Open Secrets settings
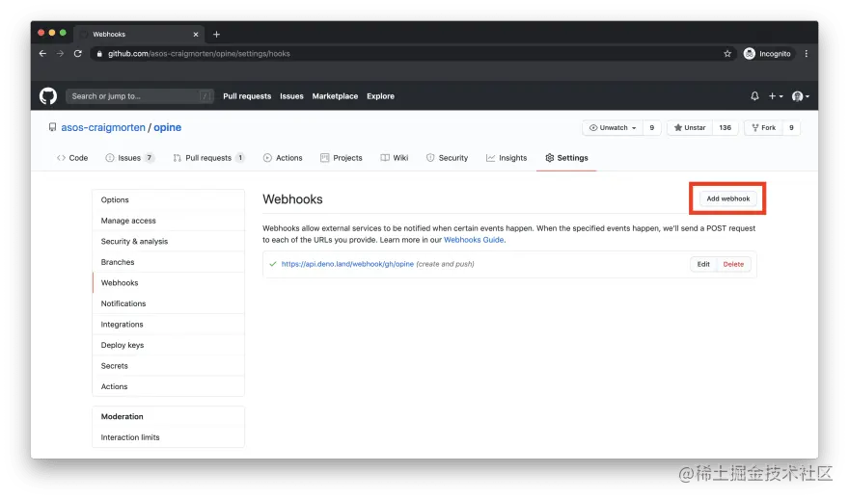This screenshot has width=849, height=499. pyautogui.click(x=169, y=366)
